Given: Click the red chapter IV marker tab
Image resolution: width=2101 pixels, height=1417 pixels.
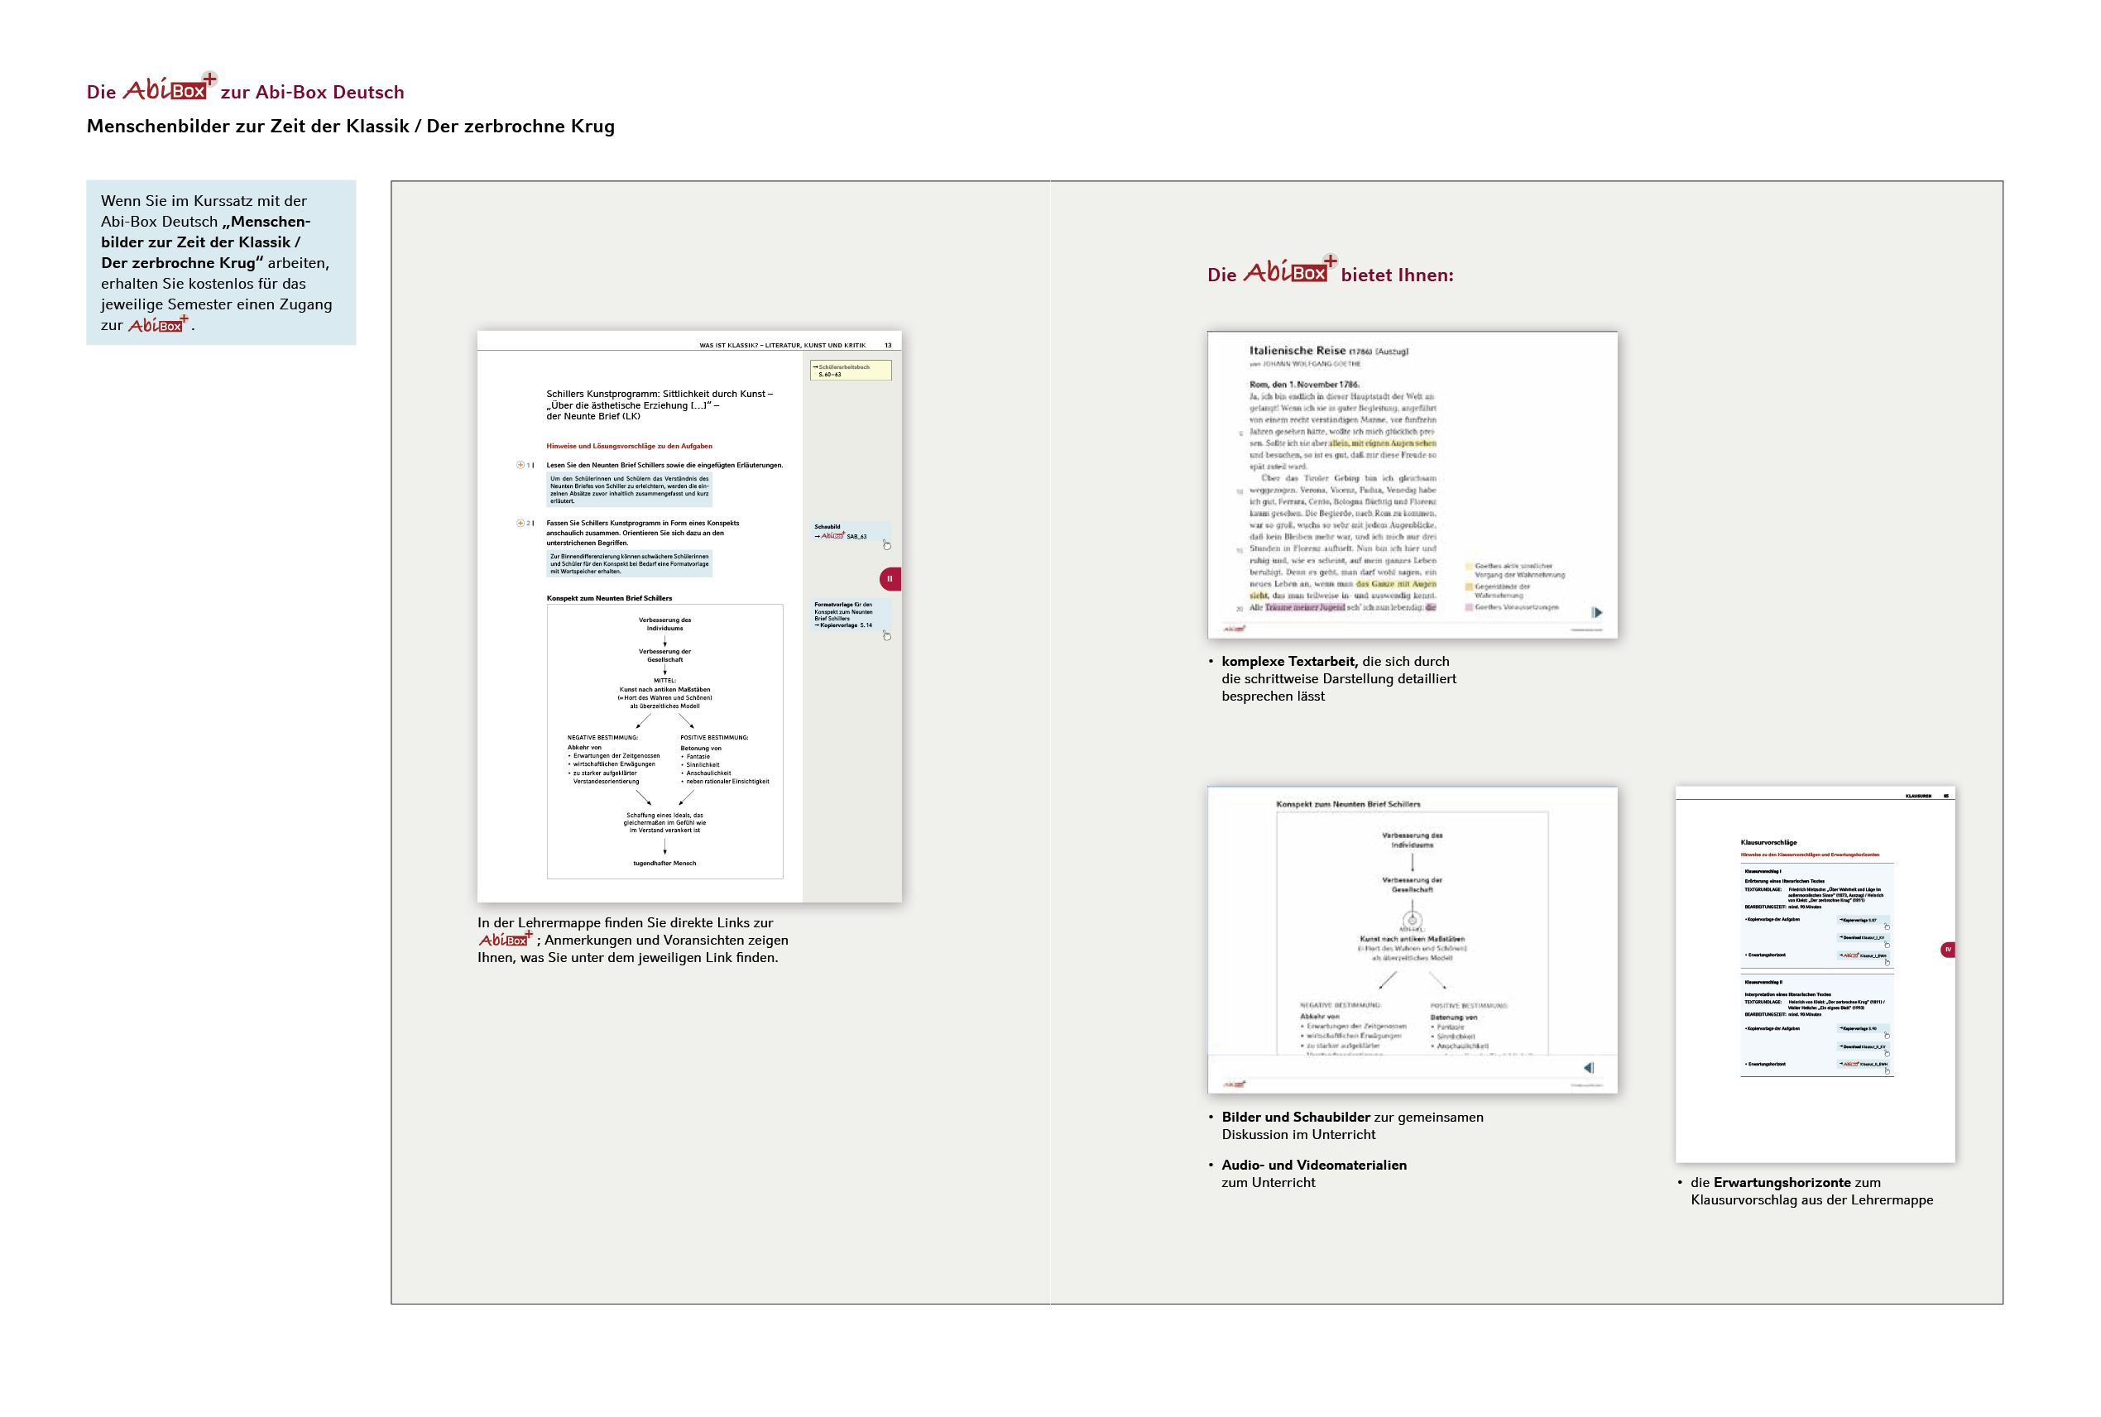Looking at the screenshot, I should [x=1947, y=949].
